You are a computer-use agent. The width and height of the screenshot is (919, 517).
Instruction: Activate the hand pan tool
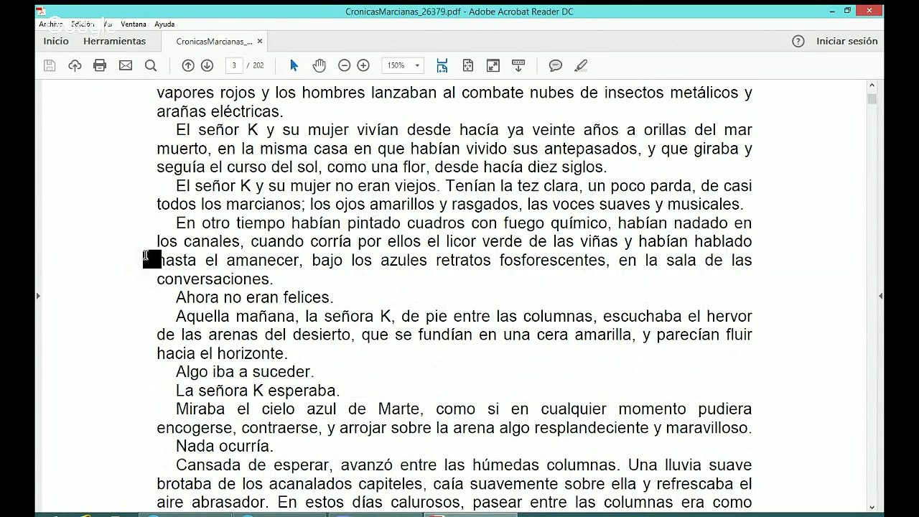click(x=319, y=65)
